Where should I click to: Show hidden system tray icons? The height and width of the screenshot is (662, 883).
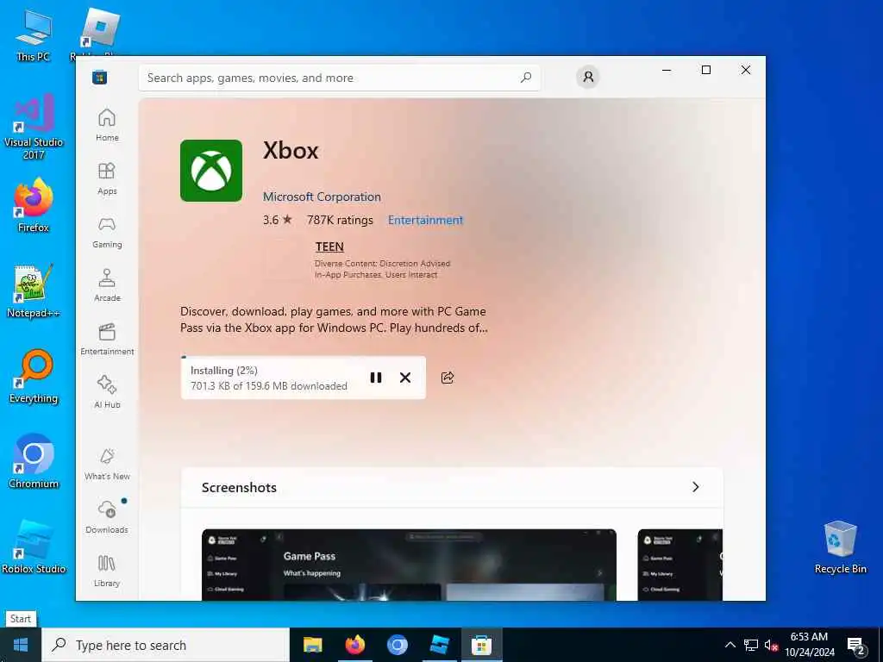730,645
